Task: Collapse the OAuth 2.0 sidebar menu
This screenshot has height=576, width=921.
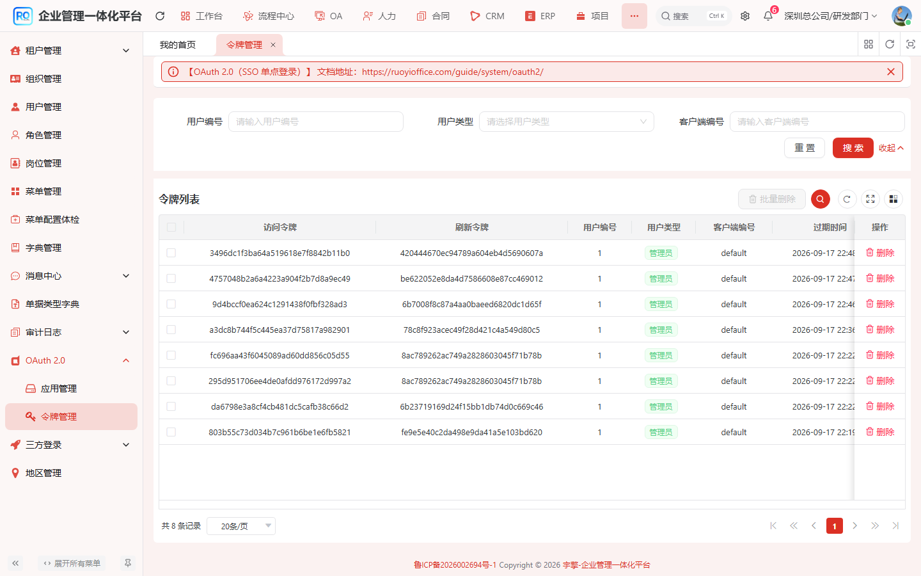Action: tap(71, 360)
